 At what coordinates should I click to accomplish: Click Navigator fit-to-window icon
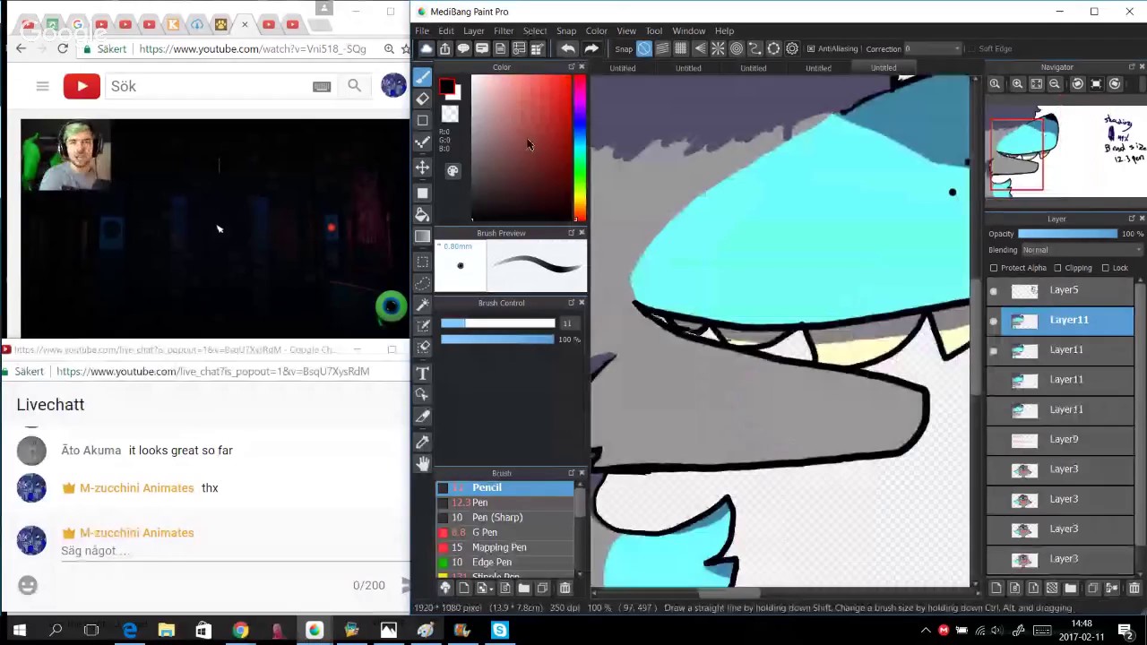1036,83
